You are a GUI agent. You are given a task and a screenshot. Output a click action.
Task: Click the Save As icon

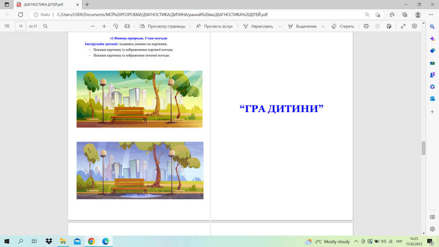389,26
